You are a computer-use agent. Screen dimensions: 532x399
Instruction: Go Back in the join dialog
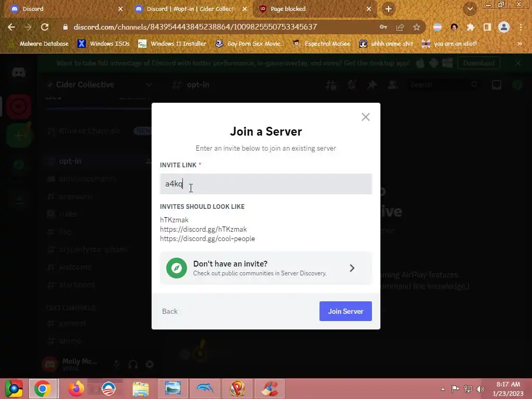(170, 311)
